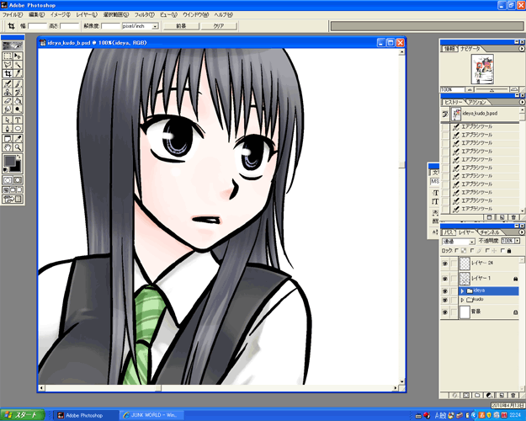Open Layers panel flyout menu

tap(522, 232)
